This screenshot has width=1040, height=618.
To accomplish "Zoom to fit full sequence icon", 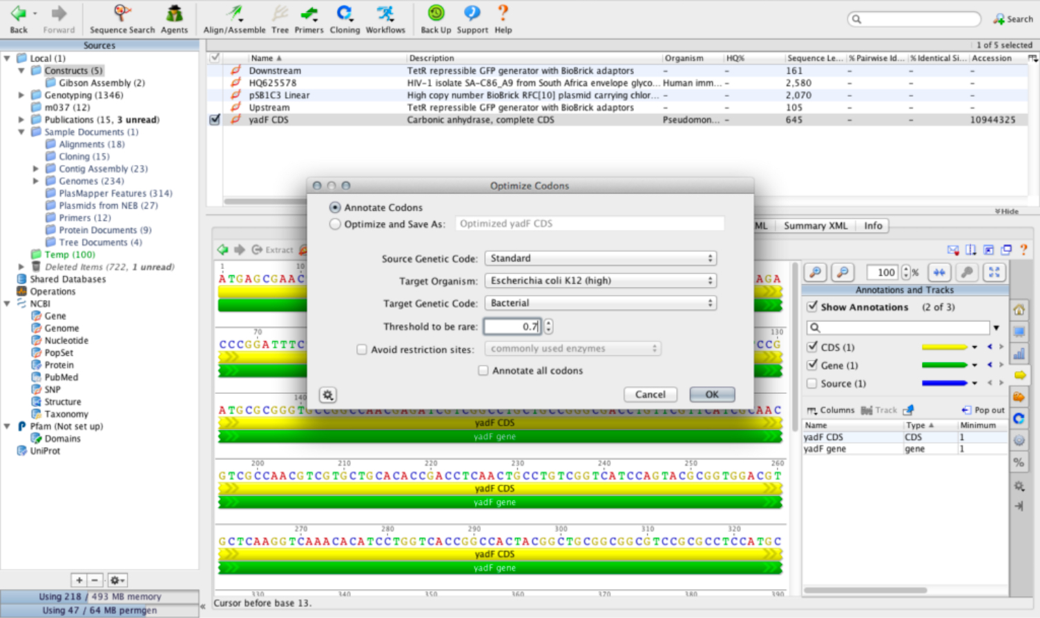I will pos(994,272).
